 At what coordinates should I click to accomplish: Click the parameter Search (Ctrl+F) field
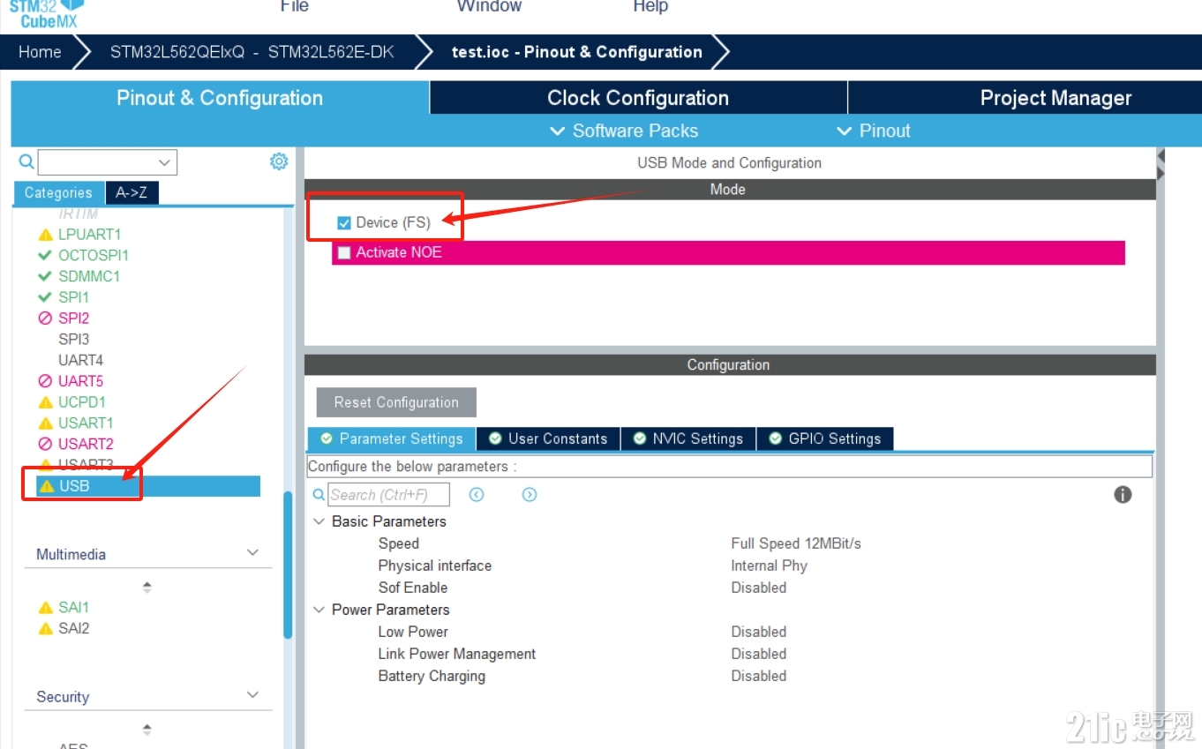point(389,495)
